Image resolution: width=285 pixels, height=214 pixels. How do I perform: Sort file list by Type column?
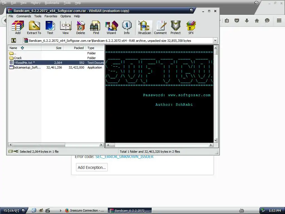[x=95, y=48]
